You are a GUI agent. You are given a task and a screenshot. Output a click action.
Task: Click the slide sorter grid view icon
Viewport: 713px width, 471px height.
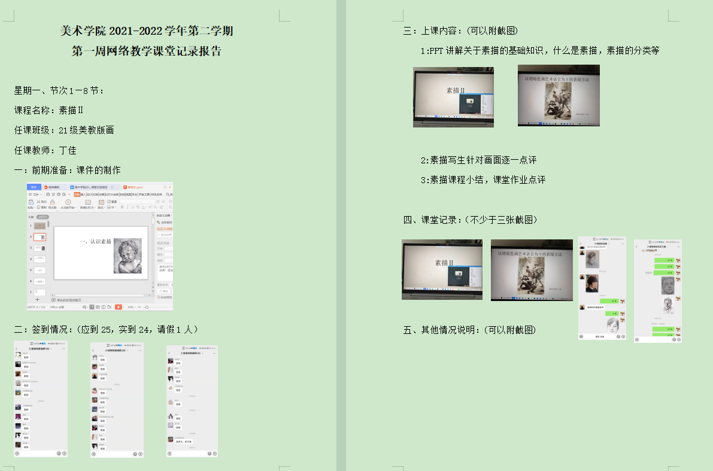click(x=98, y=307)
